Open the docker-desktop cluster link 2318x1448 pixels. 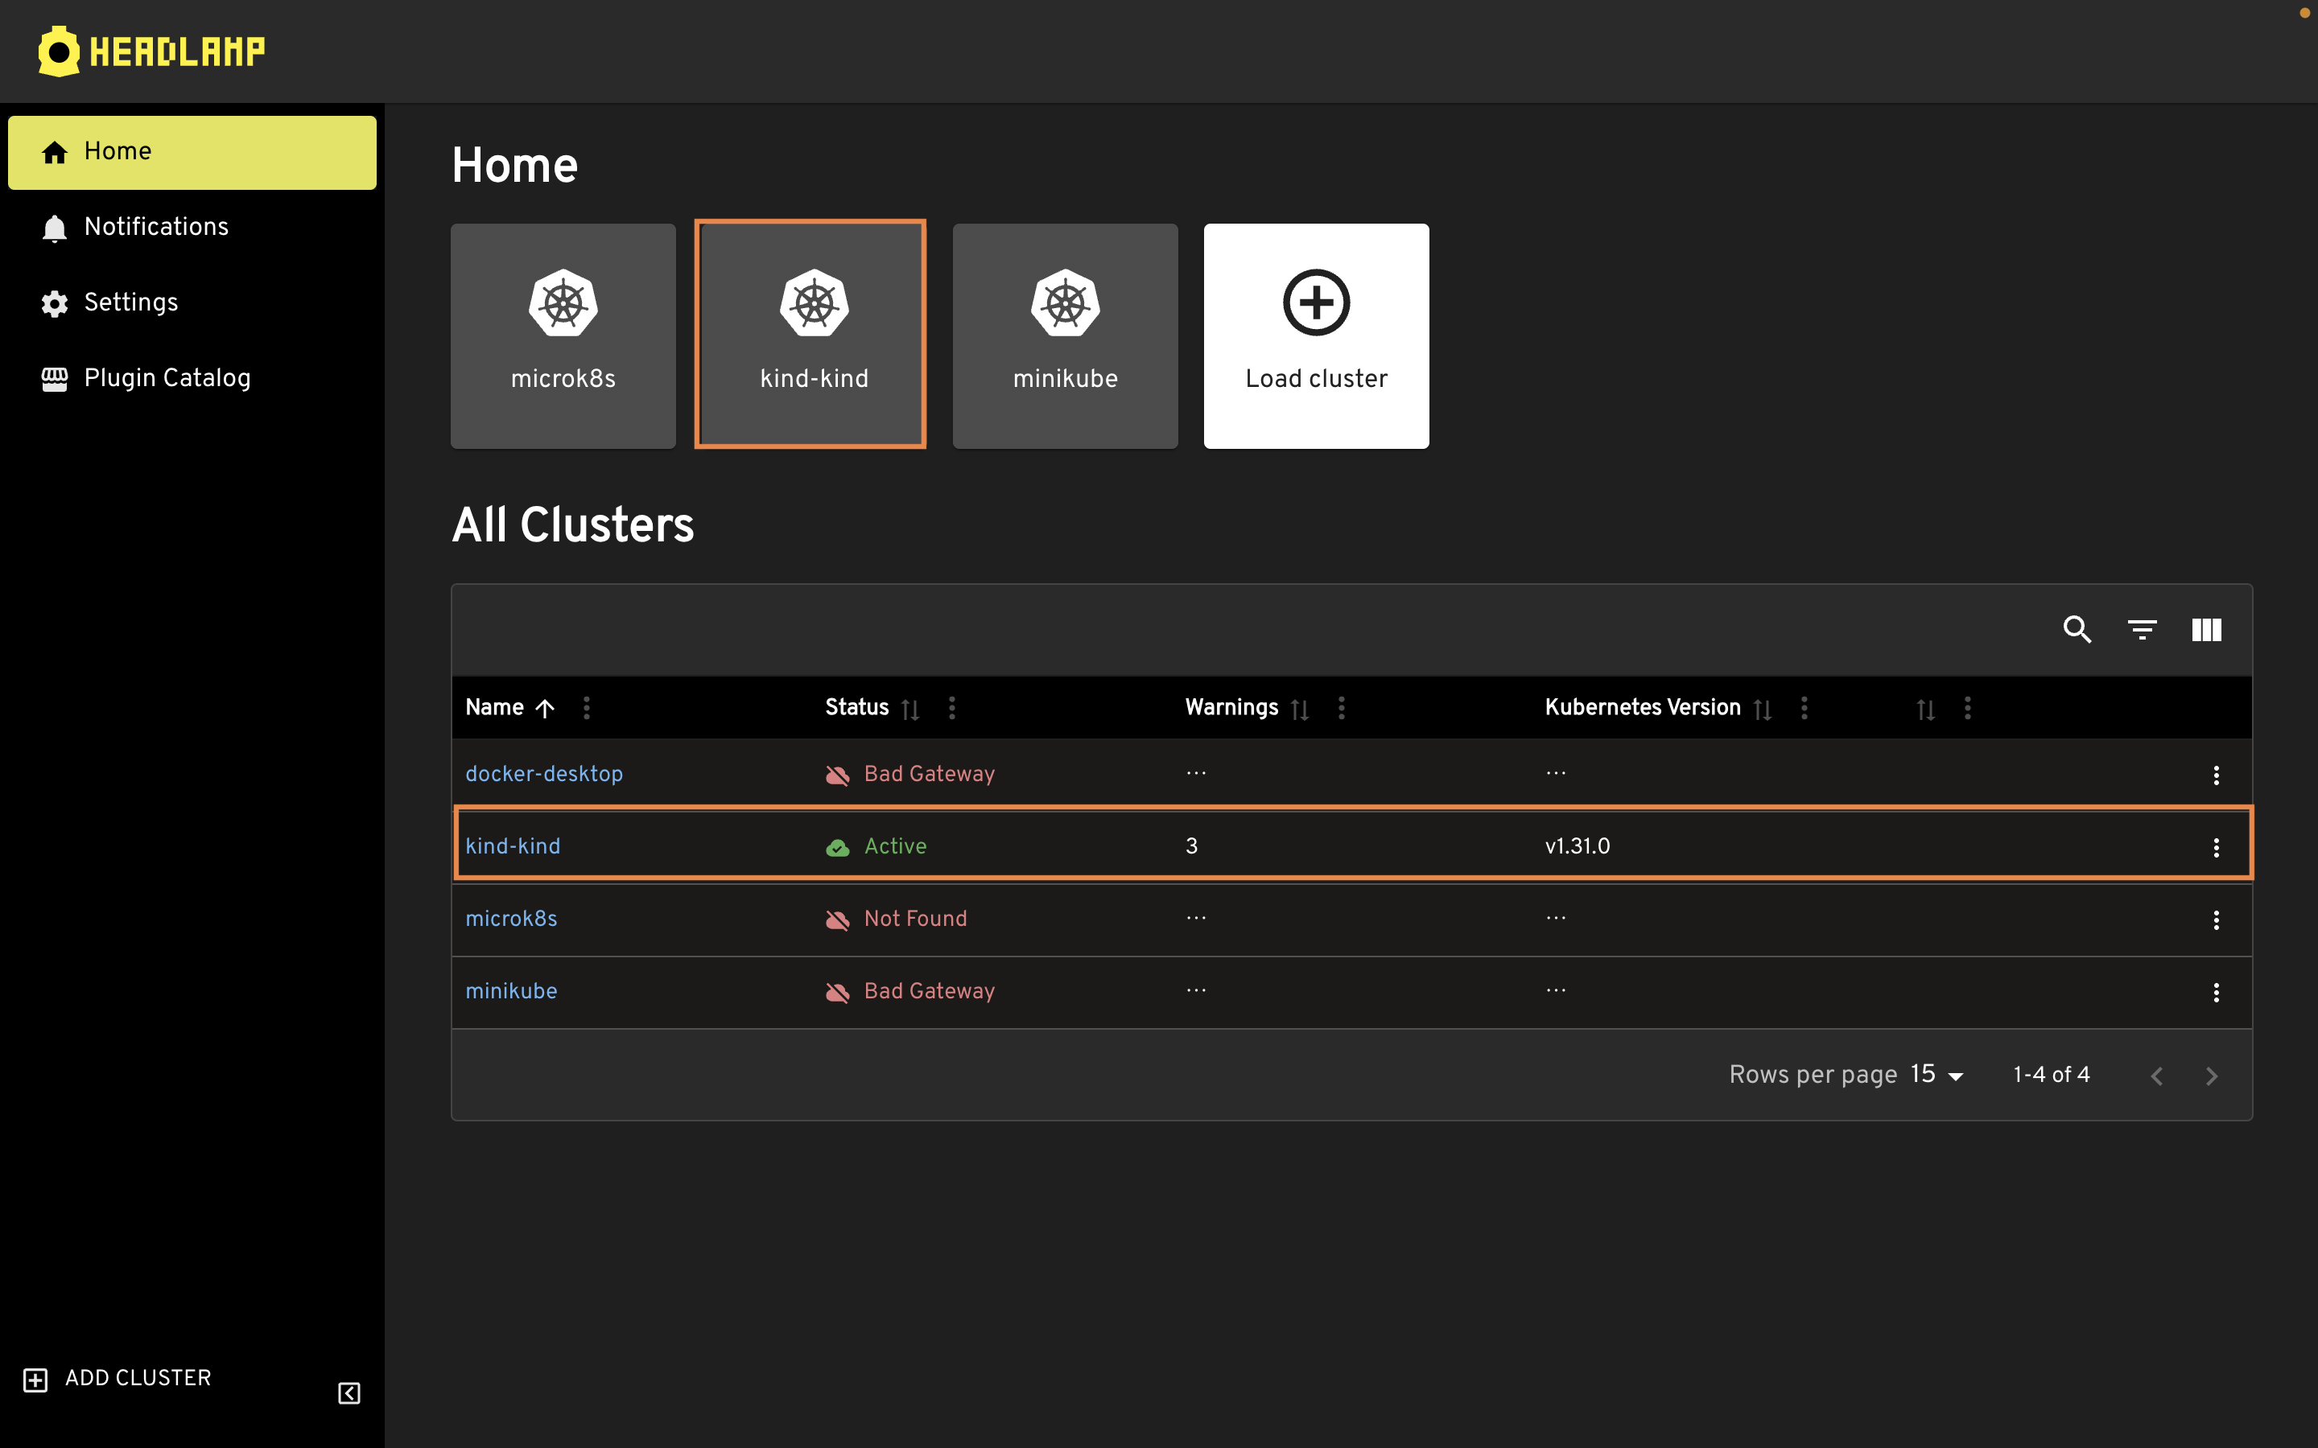(x=543, y=774)
